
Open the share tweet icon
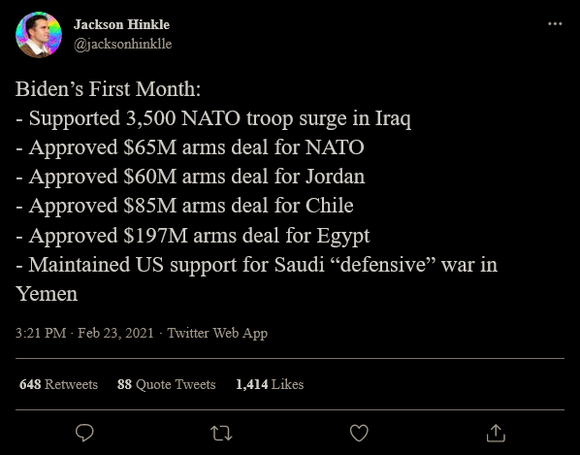(x=496, y=433)
